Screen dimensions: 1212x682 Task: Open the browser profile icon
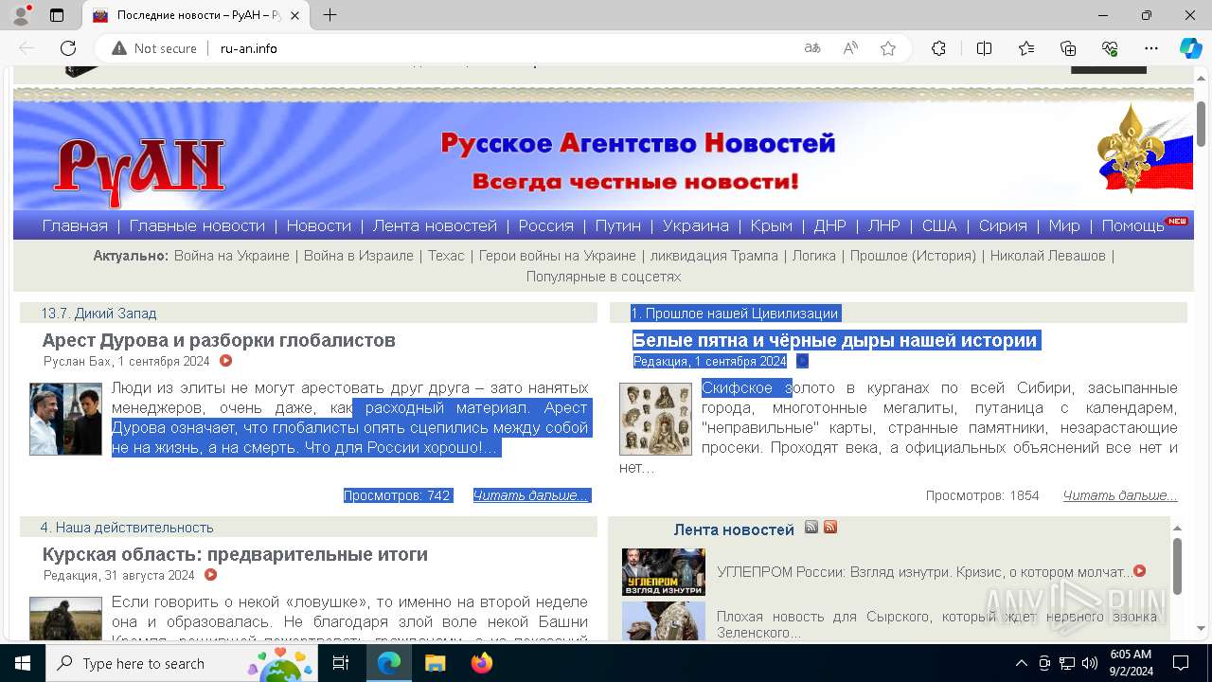pyautogui.click(x=21, y=15)
